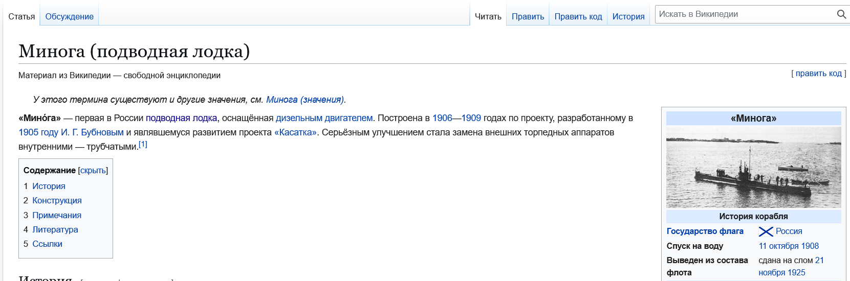Select the Править код tab
The width and height of the screenshot is (850, 281).
[x=578, y=16]
